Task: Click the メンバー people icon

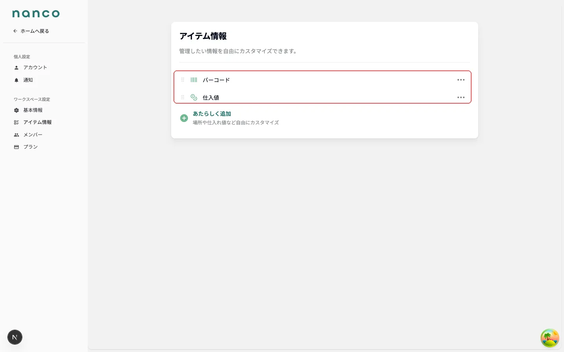Action: [x=16, y=135]
